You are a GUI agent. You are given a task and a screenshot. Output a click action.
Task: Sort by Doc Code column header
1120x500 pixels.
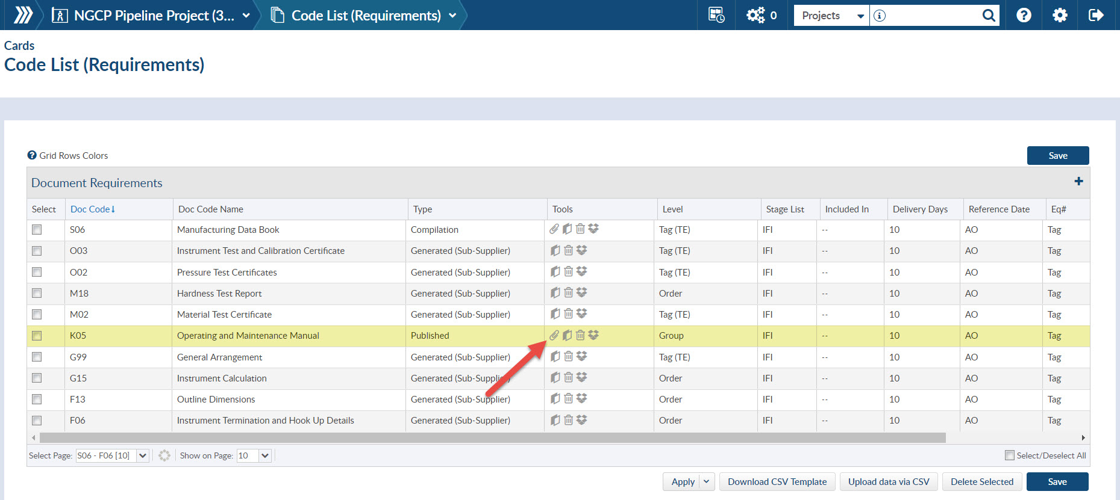coord(93,209)
